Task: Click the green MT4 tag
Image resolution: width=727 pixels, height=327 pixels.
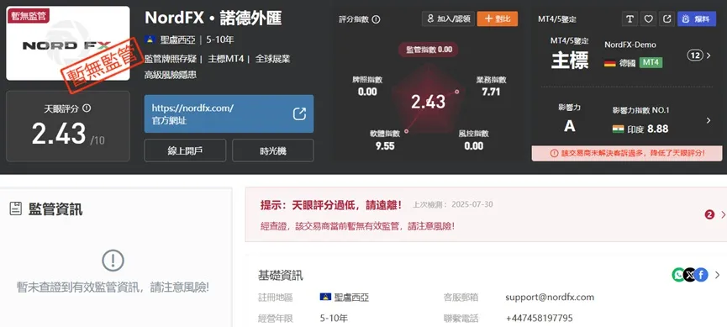Action: coord(651,62)
